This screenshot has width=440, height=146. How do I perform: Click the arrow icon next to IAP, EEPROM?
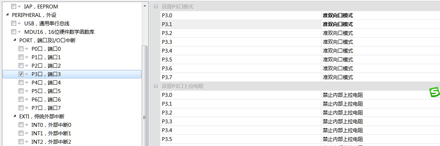[19, 6]
